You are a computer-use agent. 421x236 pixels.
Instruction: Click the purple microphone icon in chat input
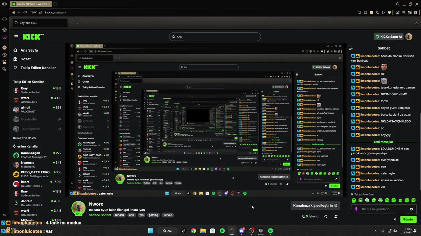356,209
